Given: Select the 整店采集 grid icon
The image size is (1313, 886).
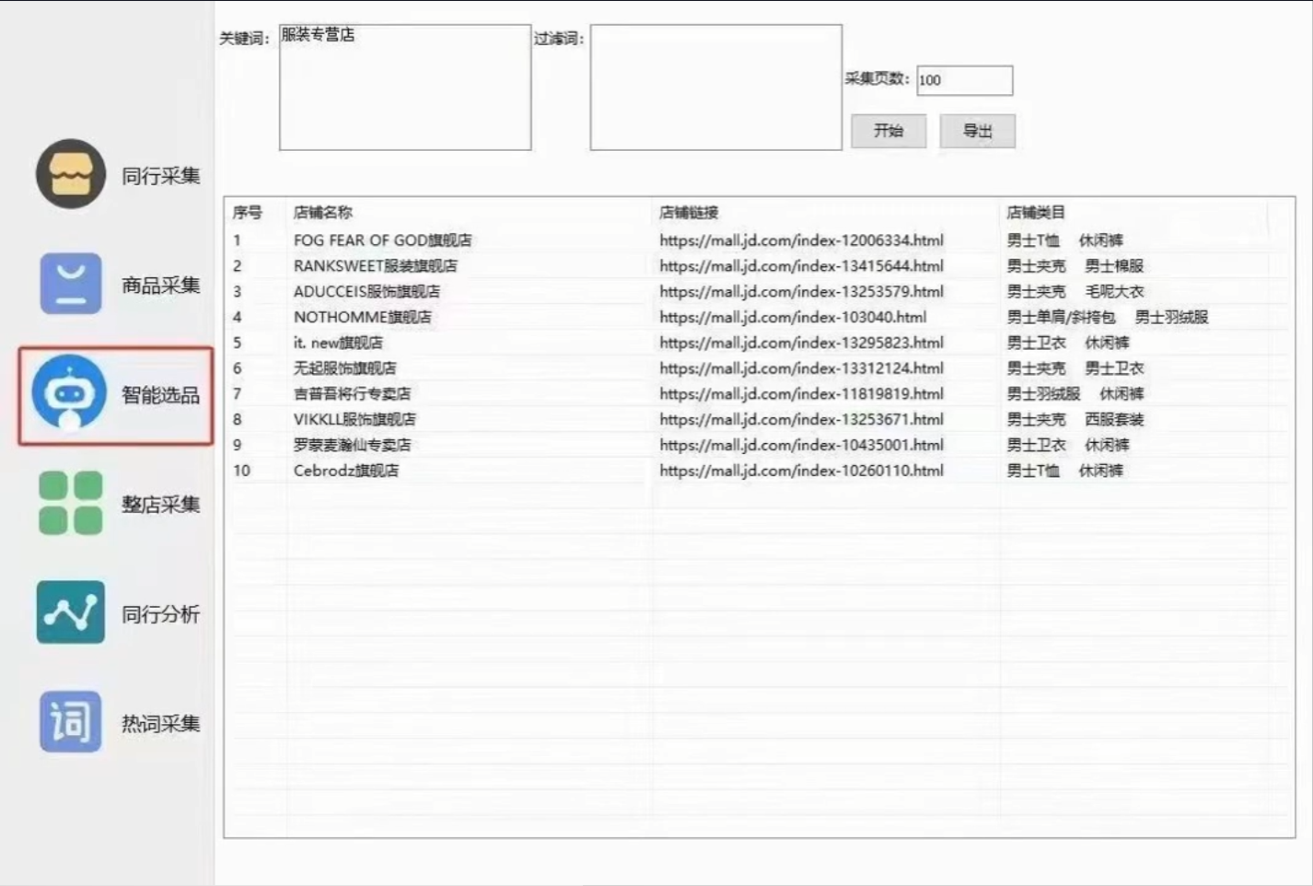Looking at the screenshot, I should tap(70, 503).
